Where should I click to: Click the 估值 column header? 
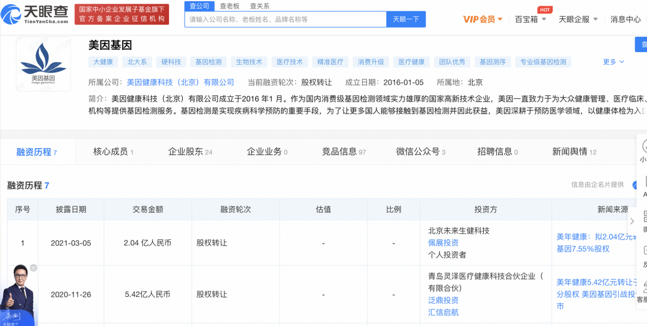coord(323,209)
